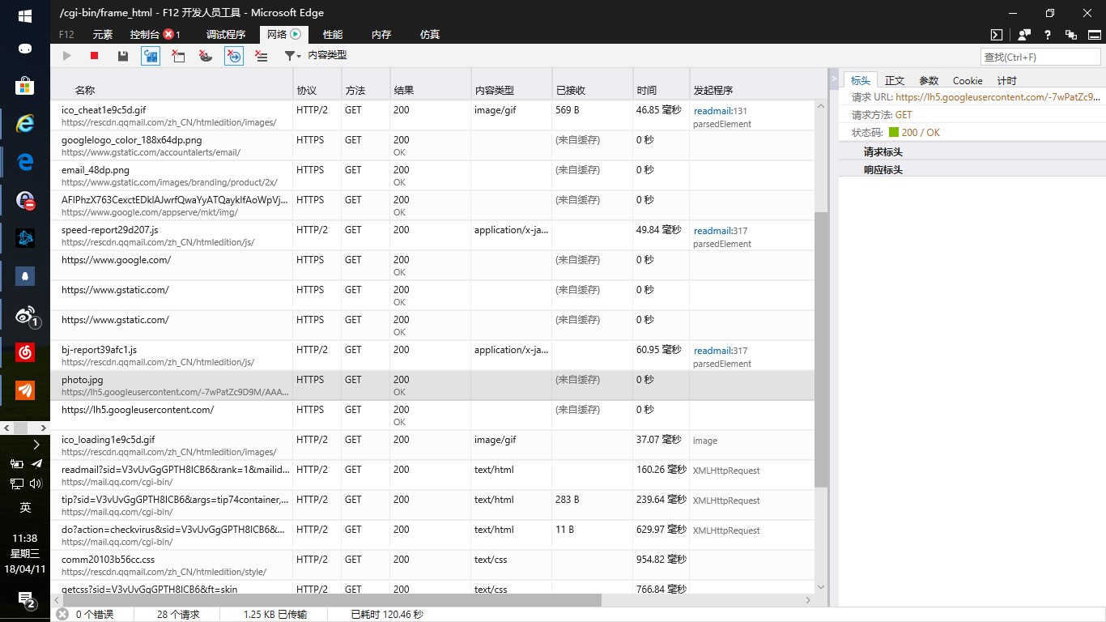Open the console in the DevTools icon
This screenshot has height=622, width=1106.
[x=998, y=34]
